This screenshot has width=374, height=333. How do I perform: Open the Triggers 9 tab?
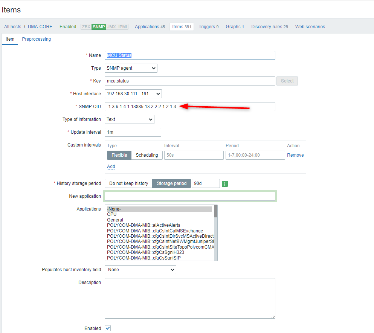[x=208, y=27]
